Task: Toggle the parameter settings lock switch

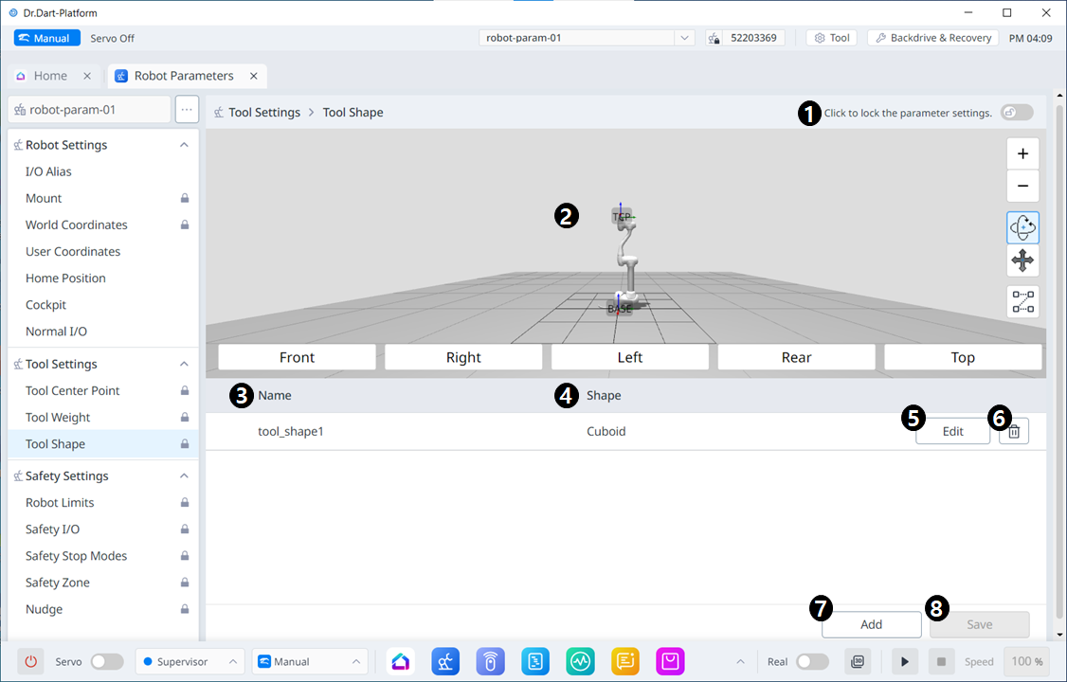Action: 1016,113
